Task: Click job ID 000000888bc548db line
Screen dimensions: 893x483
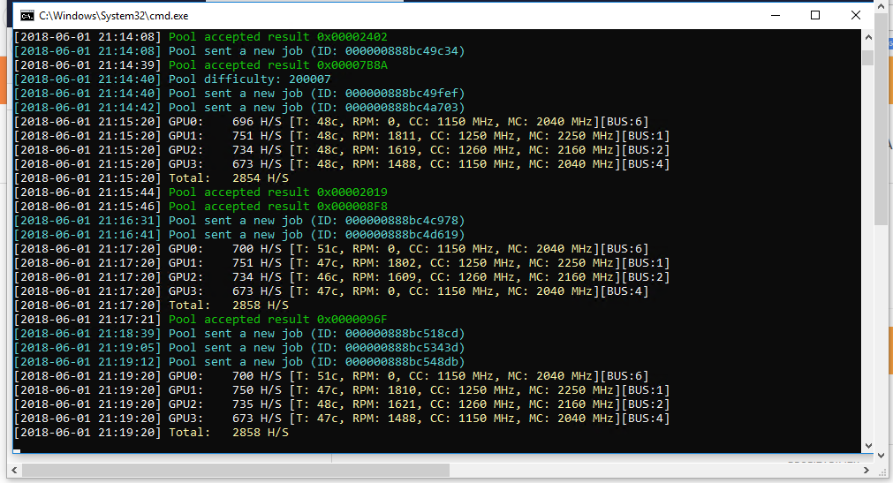Action: click(239, 362)
